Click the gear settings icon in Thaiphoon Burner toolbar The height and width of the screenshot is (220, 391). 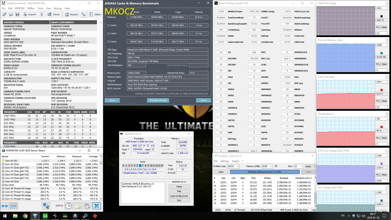[x=4, y=14]
